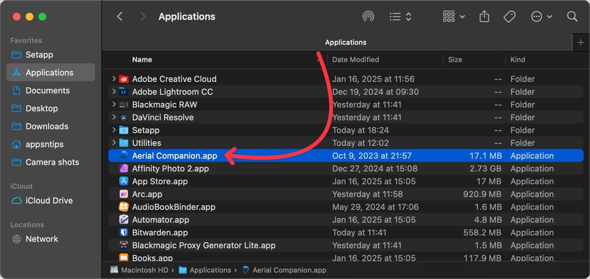Sort by Date Modified column header
Image resolution: width=590 pixels, height=279 pixels.
click(x=356, y=60)
